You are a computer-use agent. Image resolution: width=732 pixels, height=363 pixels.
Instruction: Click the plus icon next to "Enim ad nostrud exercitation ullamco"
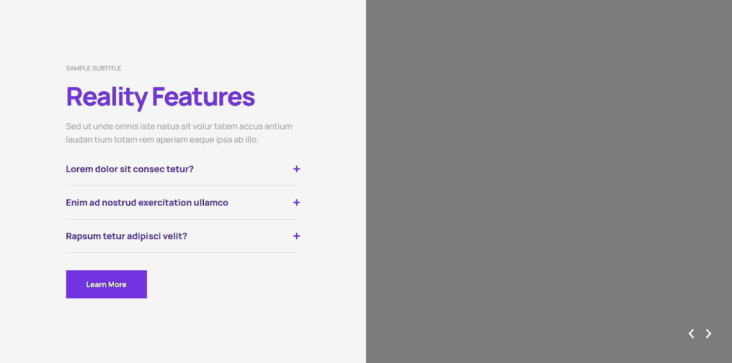click(296, 202)
